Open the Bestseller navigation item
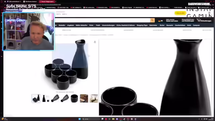215x121 pixels. pos(62,25)
